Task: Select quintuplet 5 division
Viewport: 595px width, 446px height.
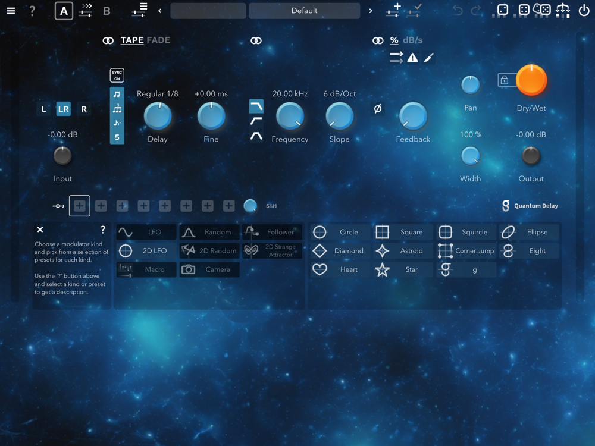Action: [117, 137]
